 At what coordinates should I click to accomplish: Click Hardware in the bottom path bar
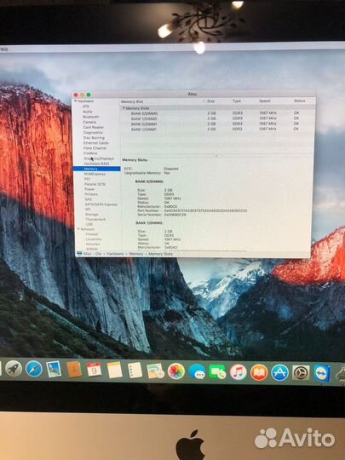coord(115,254)
